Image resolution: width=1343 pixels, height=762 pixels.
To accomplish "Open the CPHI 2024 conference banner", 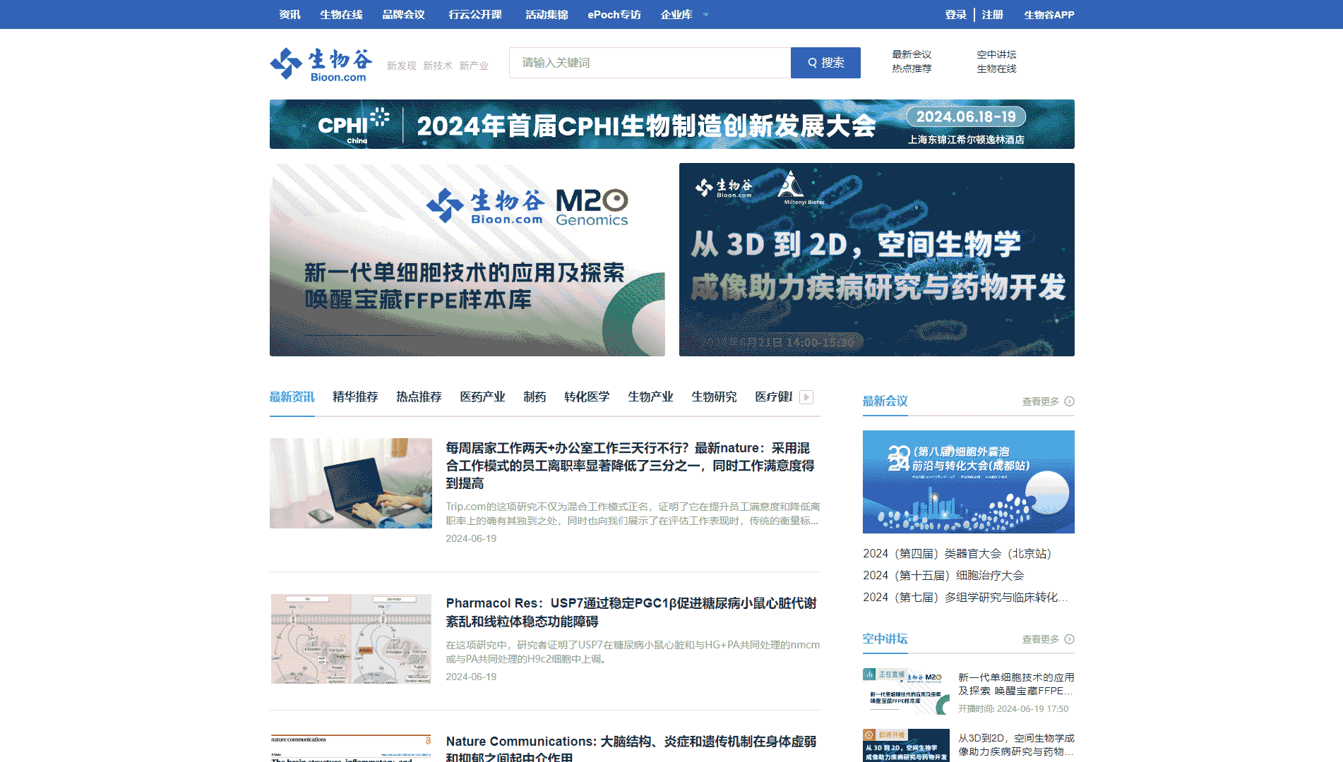I will [672, 124].
